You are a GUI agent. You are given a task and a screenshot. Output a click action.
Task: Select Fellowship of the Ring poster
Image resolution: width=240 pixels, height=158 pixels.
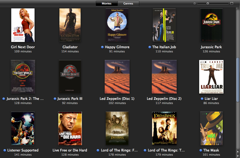(x=117, y=128)
